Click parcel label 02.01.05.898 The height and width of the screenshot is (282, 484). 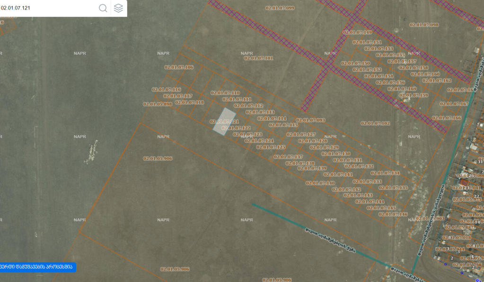[158, 104]
